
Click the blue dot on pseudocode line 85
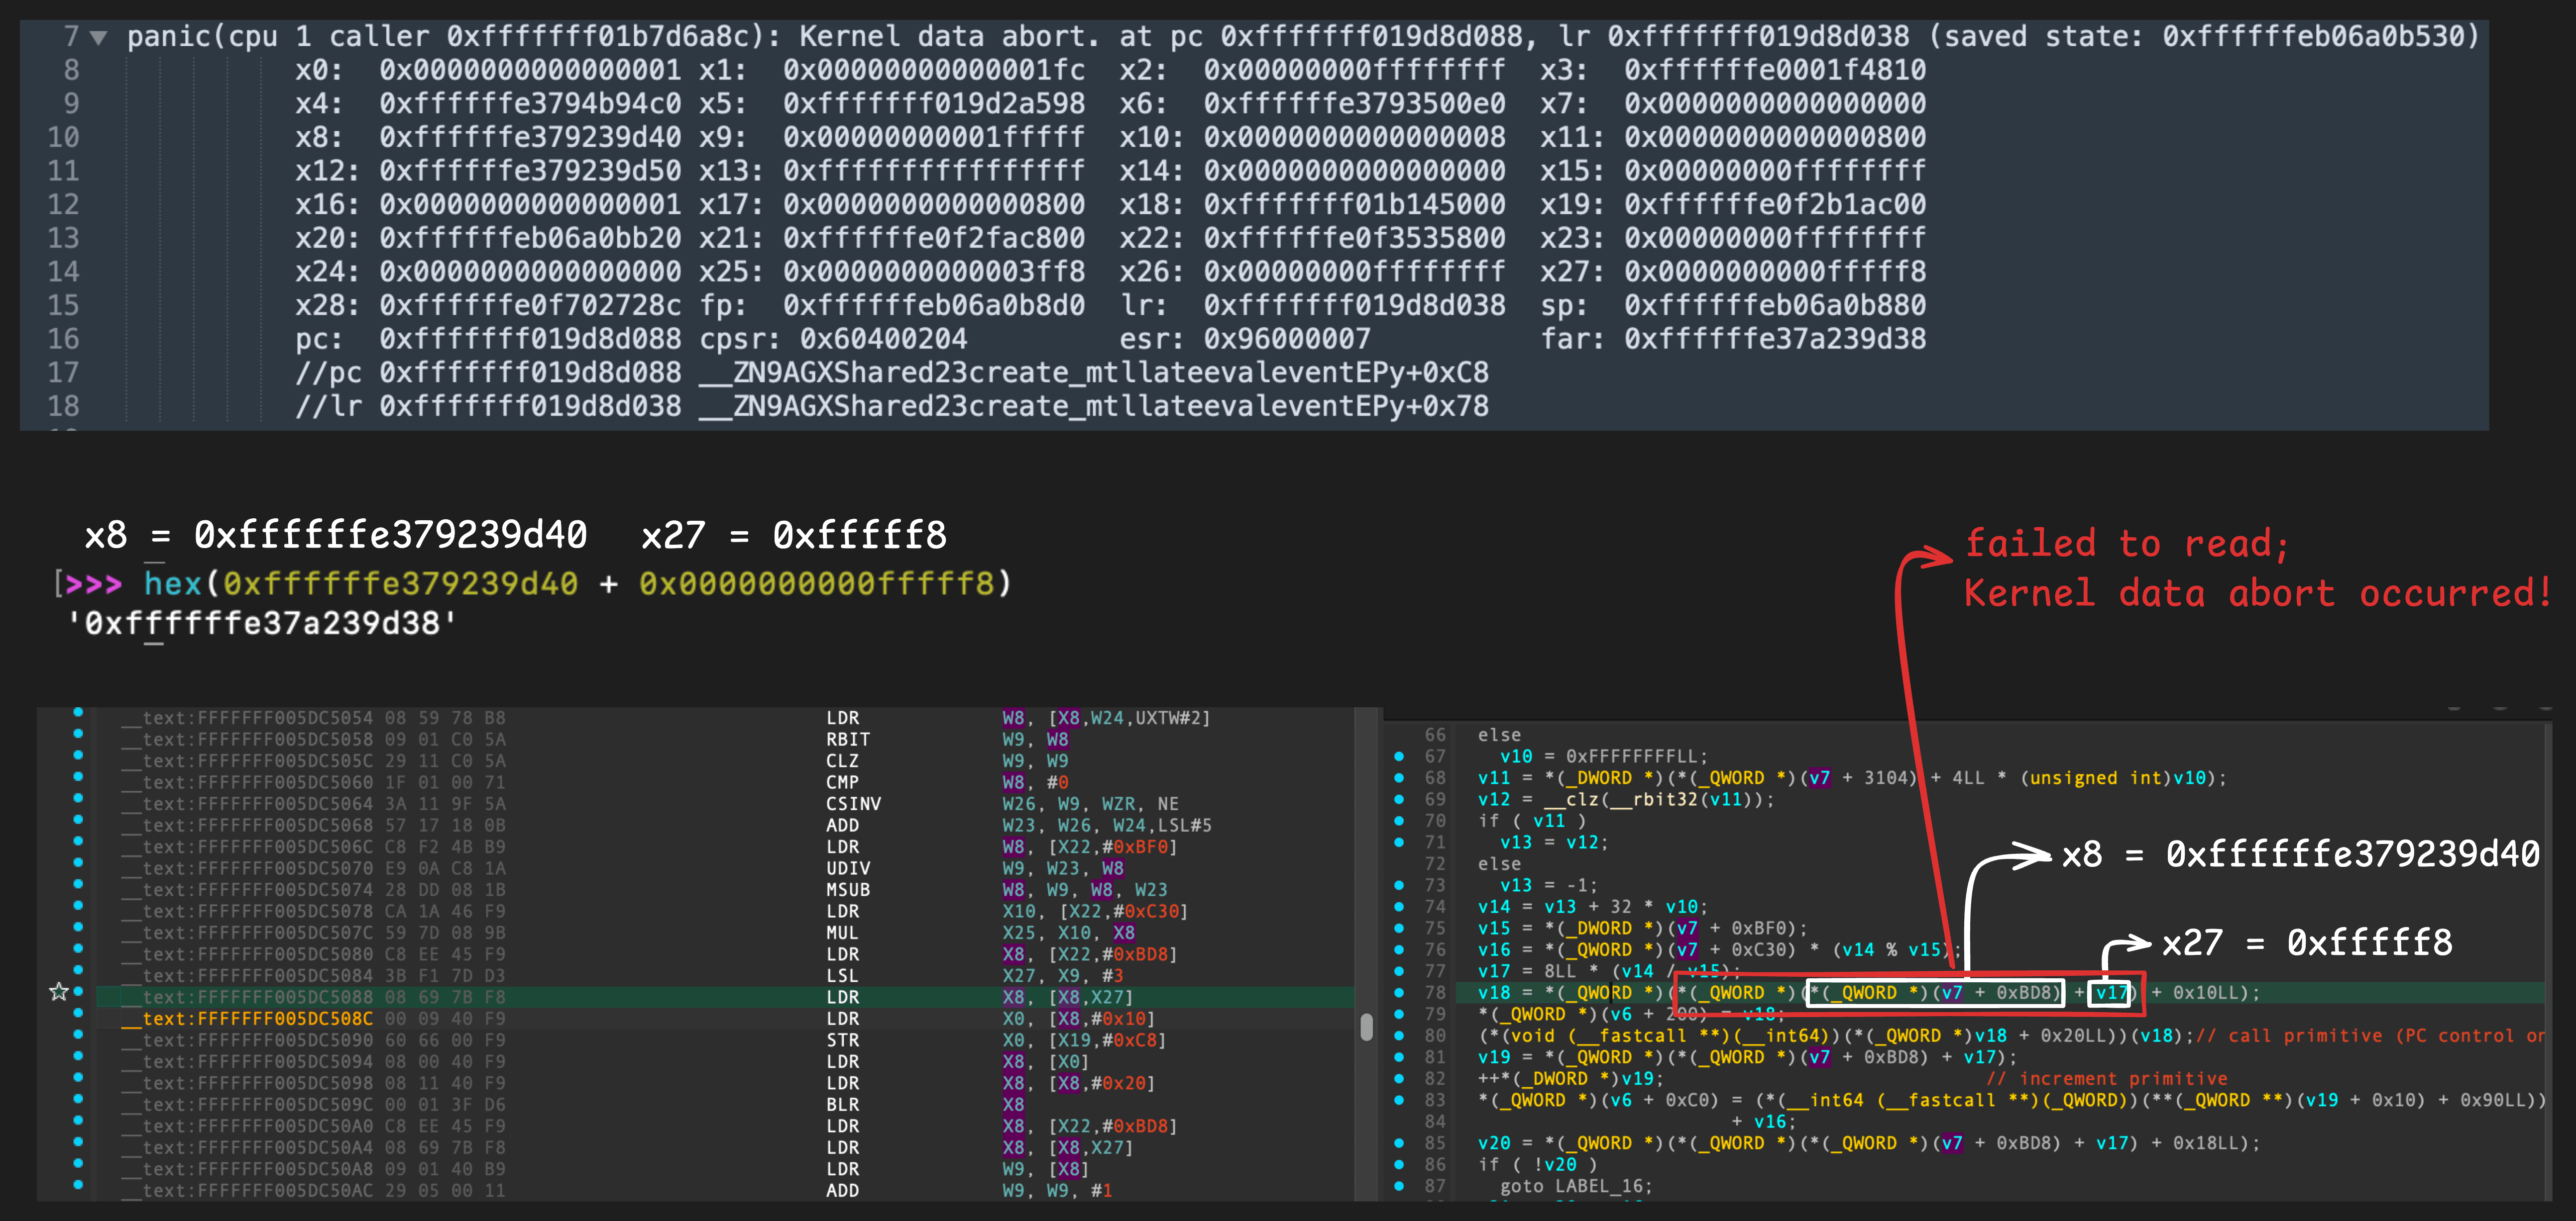point(1399,1143)
